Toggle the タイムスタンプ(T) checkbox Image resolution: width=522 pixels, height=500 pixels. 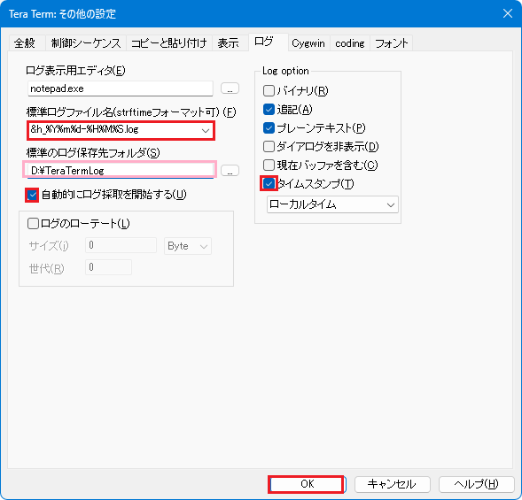[269, 183]
